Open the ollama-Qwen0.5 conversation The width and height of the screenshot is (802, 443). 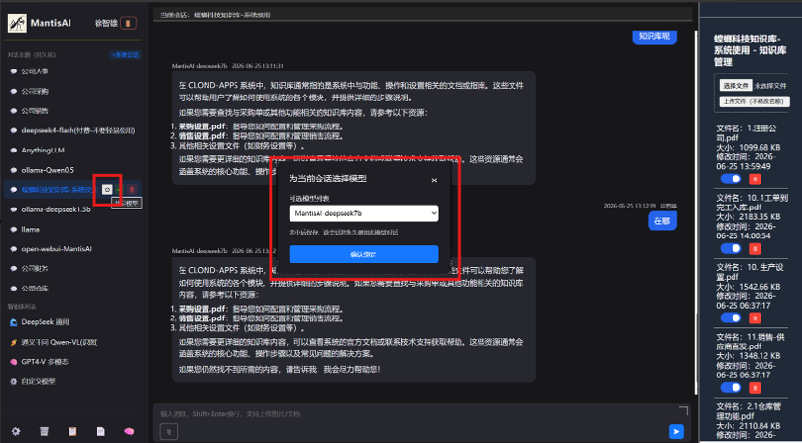point(73,170)
